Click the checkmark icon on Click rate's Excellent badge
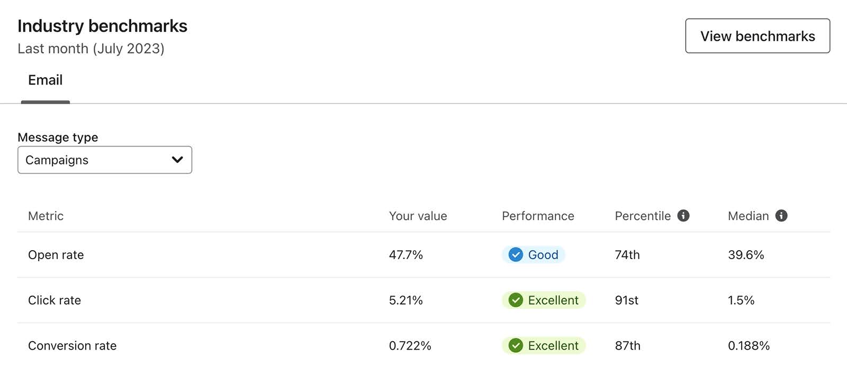The image size is (847, 366). 515,300
